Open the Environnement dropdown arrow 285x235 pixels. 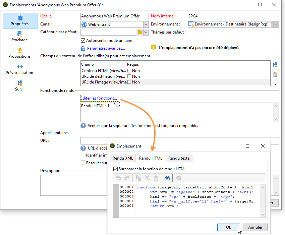coord(276,24)
